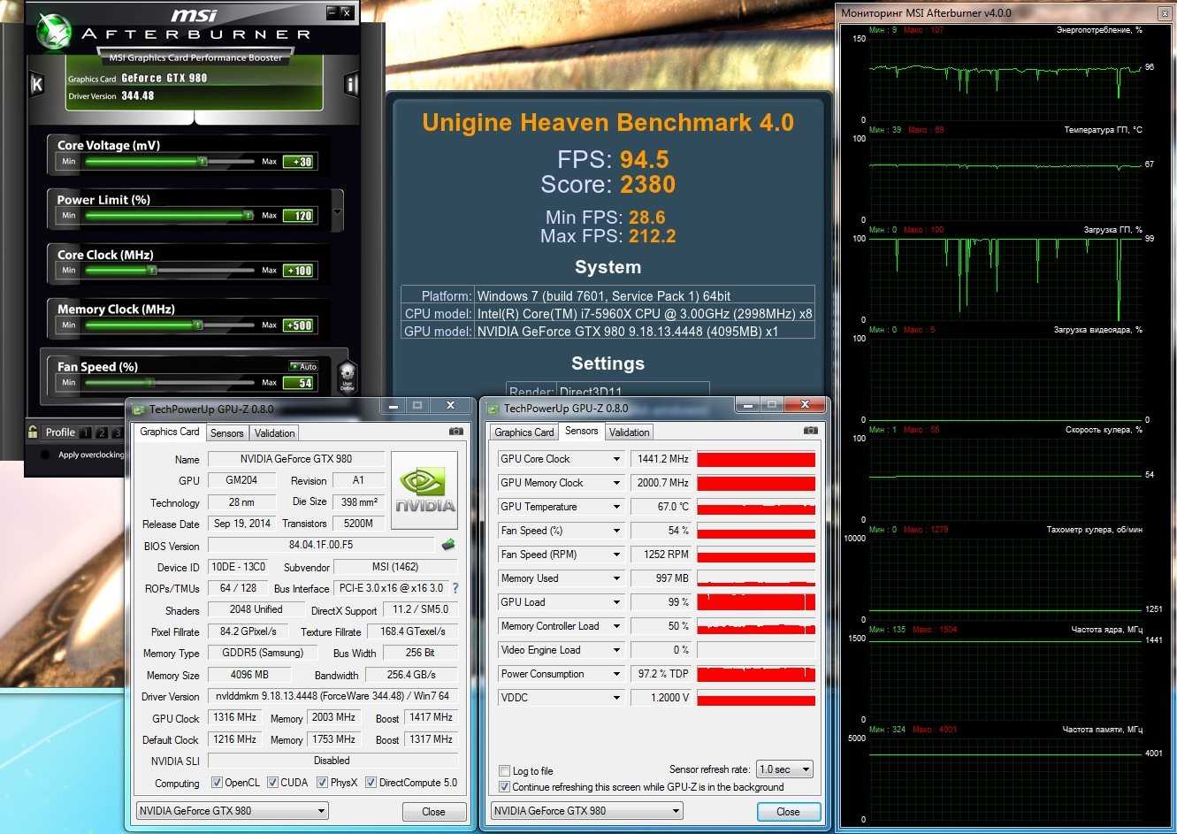Select Afterburner profile slot 1
The image size is (1177, 834).
85,432
